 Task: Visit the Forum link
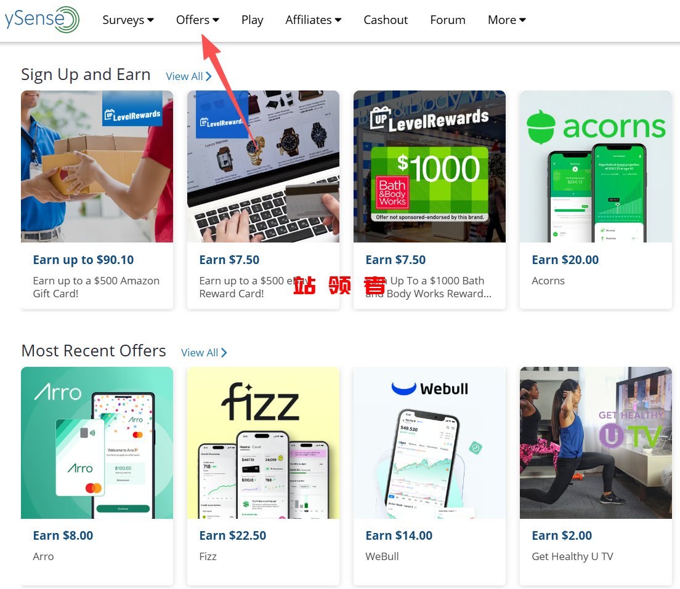click(448, 20)
